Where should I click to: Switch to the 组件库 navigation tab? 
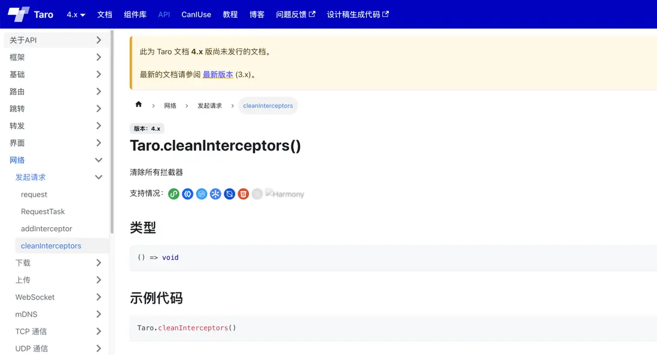point(135,14)
